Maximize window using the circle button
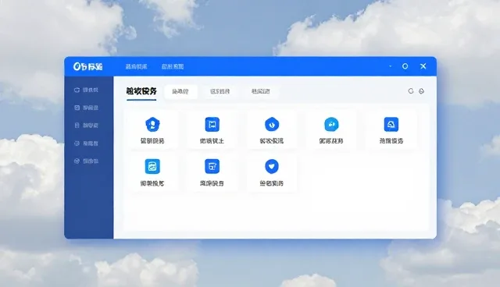Image resolution: width=500 pixels, height=287 pixels. point(405,66)
